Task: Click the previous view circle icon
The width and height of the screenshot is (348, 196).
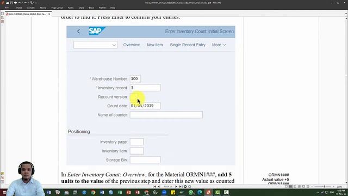Action: tap(185, 187)
